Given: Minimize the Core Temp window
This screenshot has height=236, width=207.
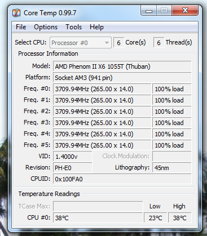Looking at the screenshot, I should pos(149,11).
